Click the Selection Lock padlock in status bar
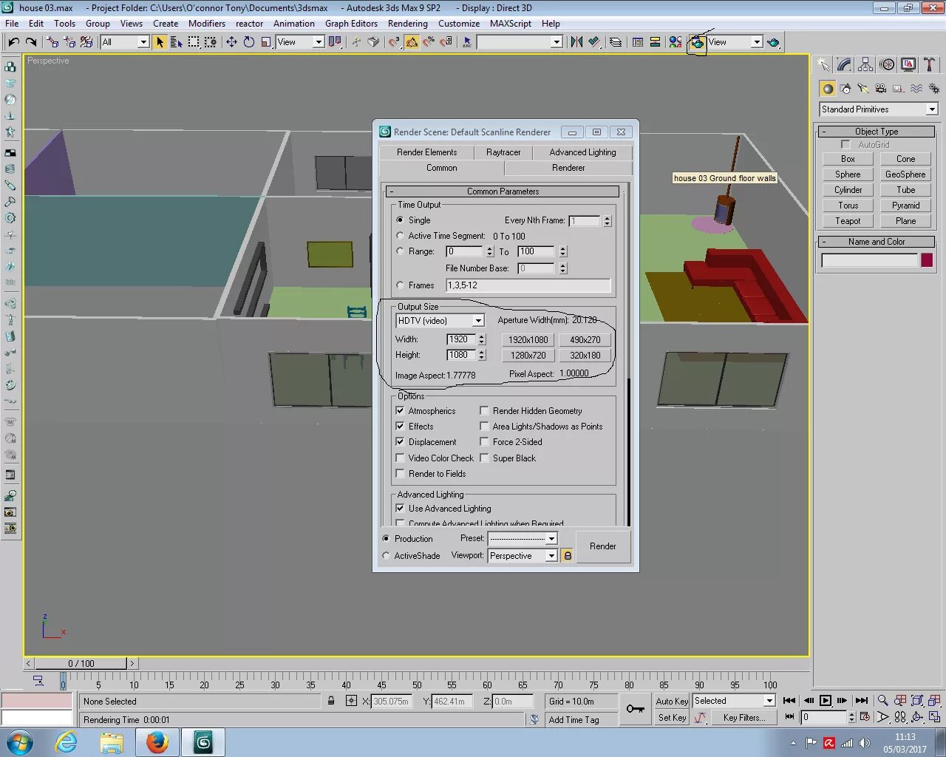 pyautogui.click(x=331, y=701)
